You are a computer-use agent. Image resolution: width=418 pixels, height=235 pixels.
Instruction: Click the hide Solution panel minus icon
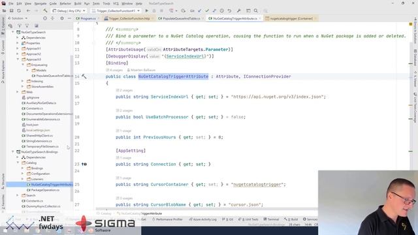(x=69, y=18)
